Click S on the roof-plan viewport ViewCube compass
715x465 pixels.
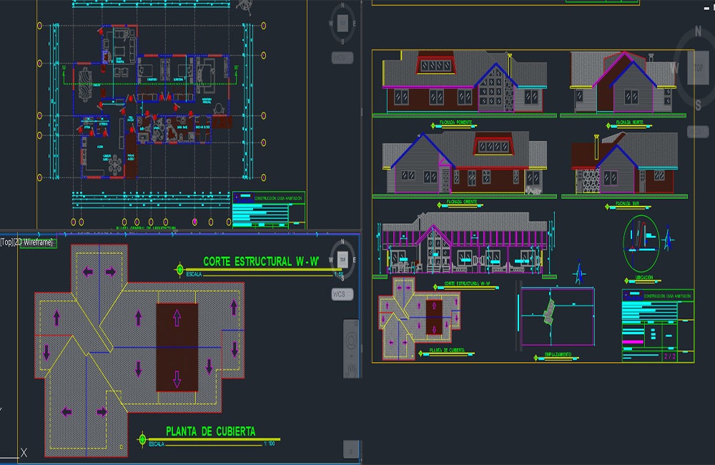[343, 278]
